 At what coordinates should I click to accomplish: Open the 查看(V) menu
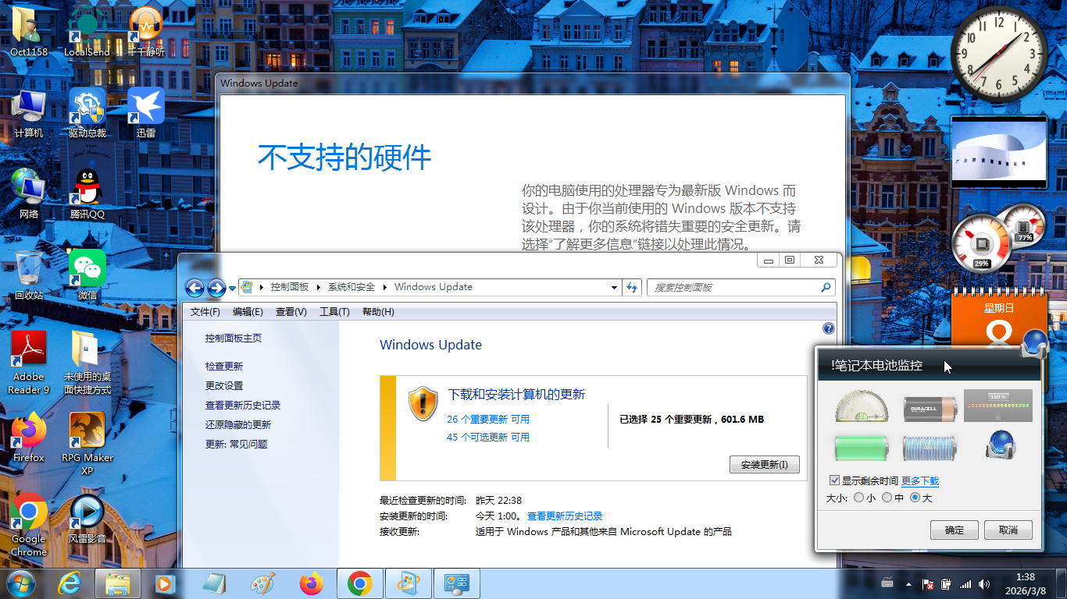(x=291, y=312)
